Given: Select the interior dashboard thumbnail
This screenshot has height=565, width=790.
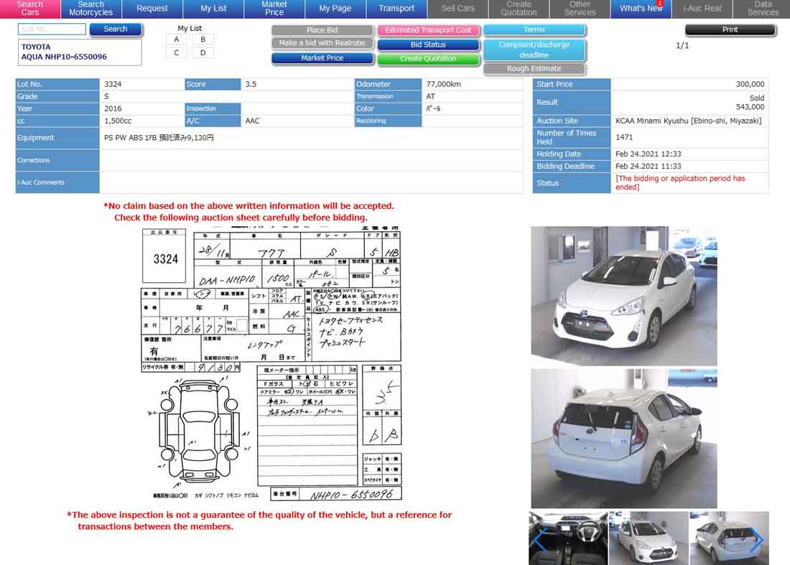Looking at the screenshot, I should click(568, 538).
